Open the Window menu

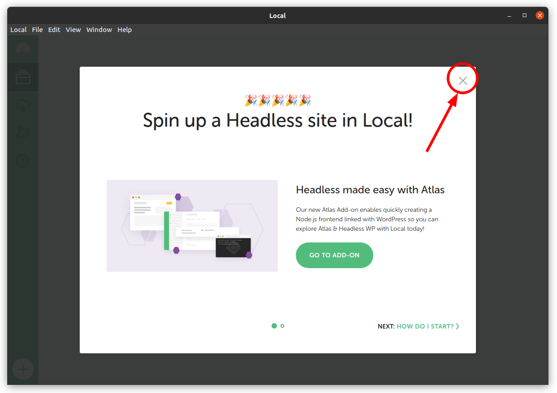click(99, 30)
